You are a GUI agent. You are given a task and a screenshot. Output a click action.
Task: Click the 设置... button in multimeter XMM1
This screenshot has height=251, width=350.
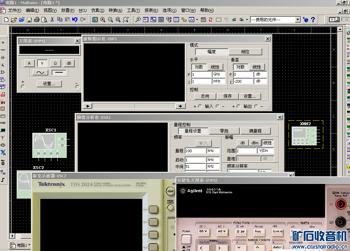coord(49,84)
